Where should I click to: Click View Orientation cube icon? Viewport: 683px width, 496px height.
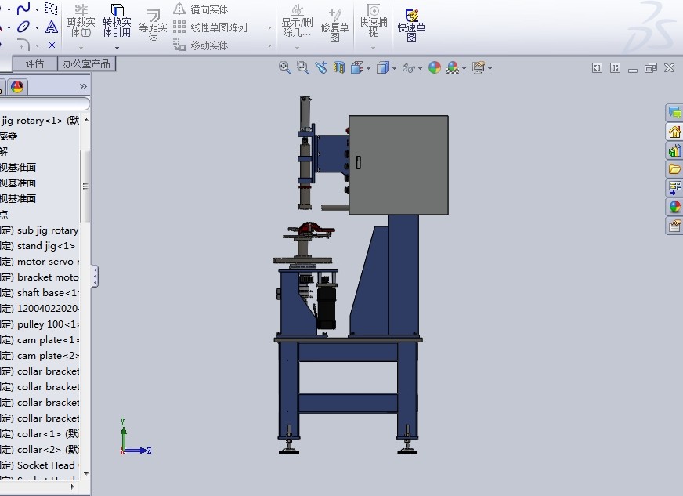tap(356, 67)
